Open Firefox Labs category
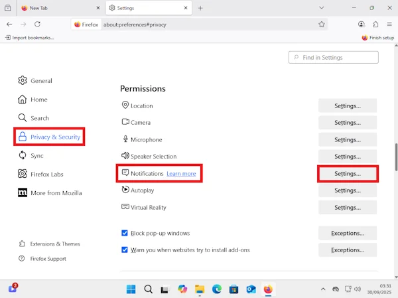The width and height of the screenshot is (398, 298). [x=40, y=175]
